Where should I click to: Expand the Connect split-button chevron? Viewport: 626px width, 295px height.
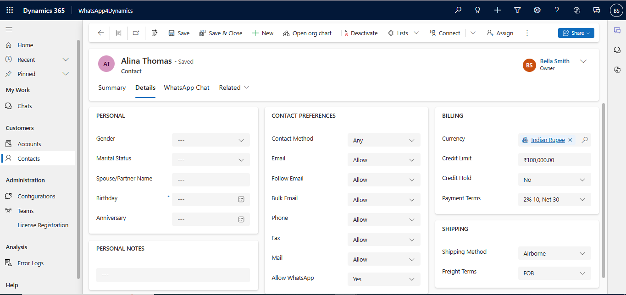click(473, 33)
